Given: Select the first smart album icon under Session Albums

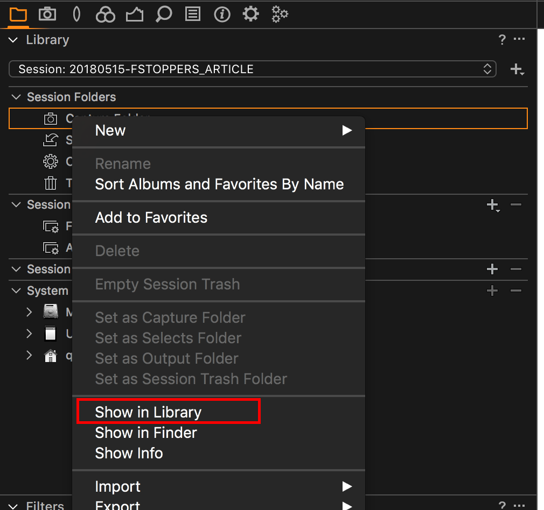Looking at the screenshot, I should [x=51, y=226].
